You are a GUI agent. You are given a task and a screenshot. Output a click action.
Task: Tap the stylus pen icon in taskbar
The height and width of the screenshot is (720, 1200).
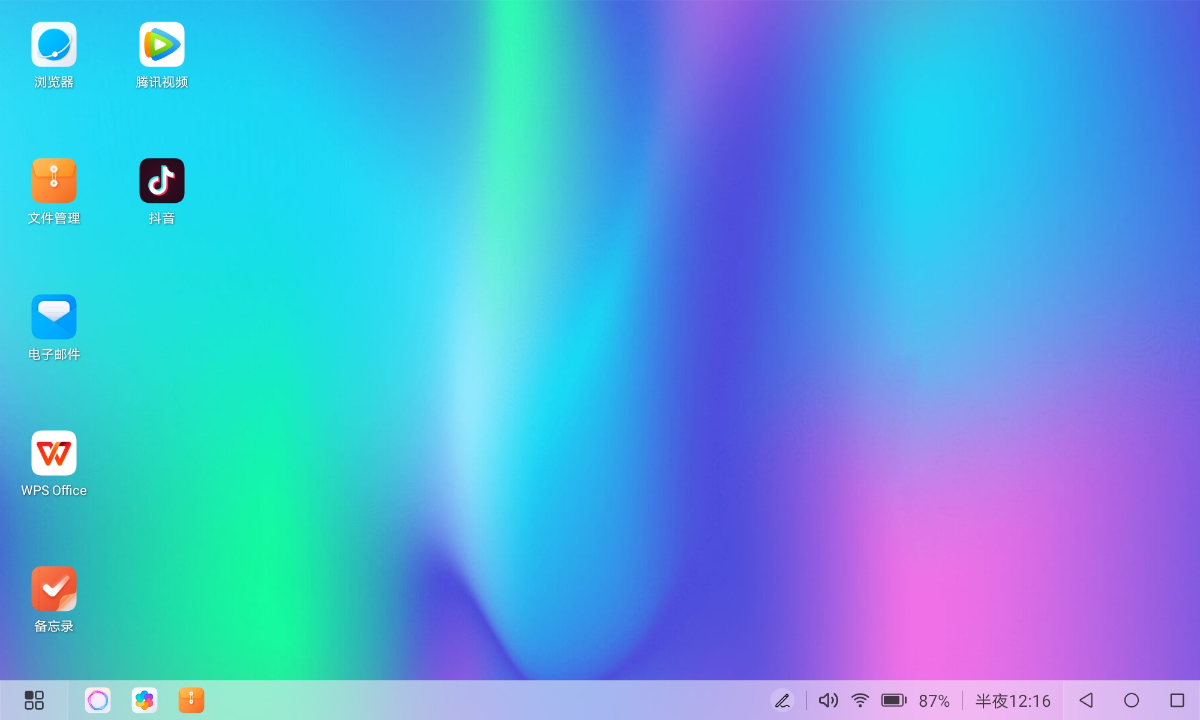(782, 700)
